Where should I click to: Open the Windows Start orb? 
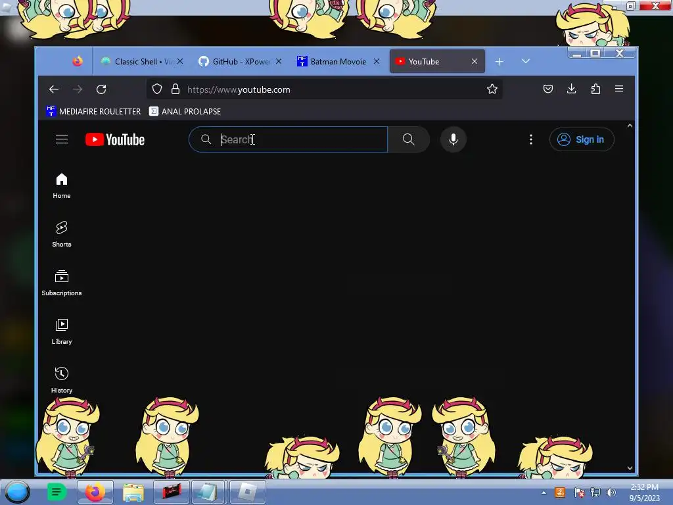tap(17, 492)
